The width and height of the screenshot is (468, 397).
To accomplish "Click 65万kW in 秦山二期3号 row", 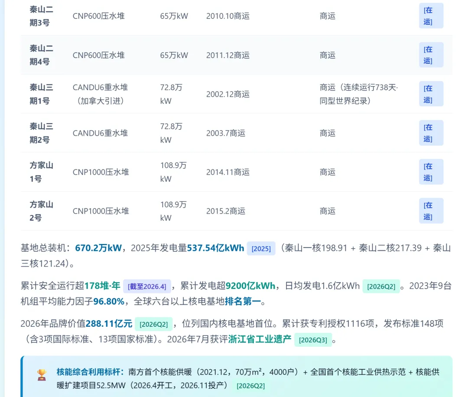I will [174, 16].
